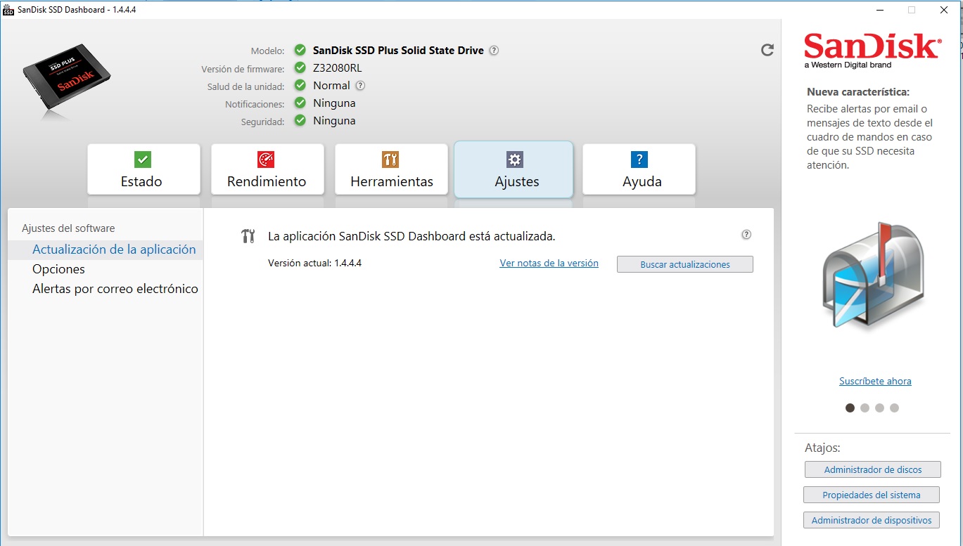Click green check icon beside Salud de la unidad
963x546 pixels.
click(x=300, y=86)
